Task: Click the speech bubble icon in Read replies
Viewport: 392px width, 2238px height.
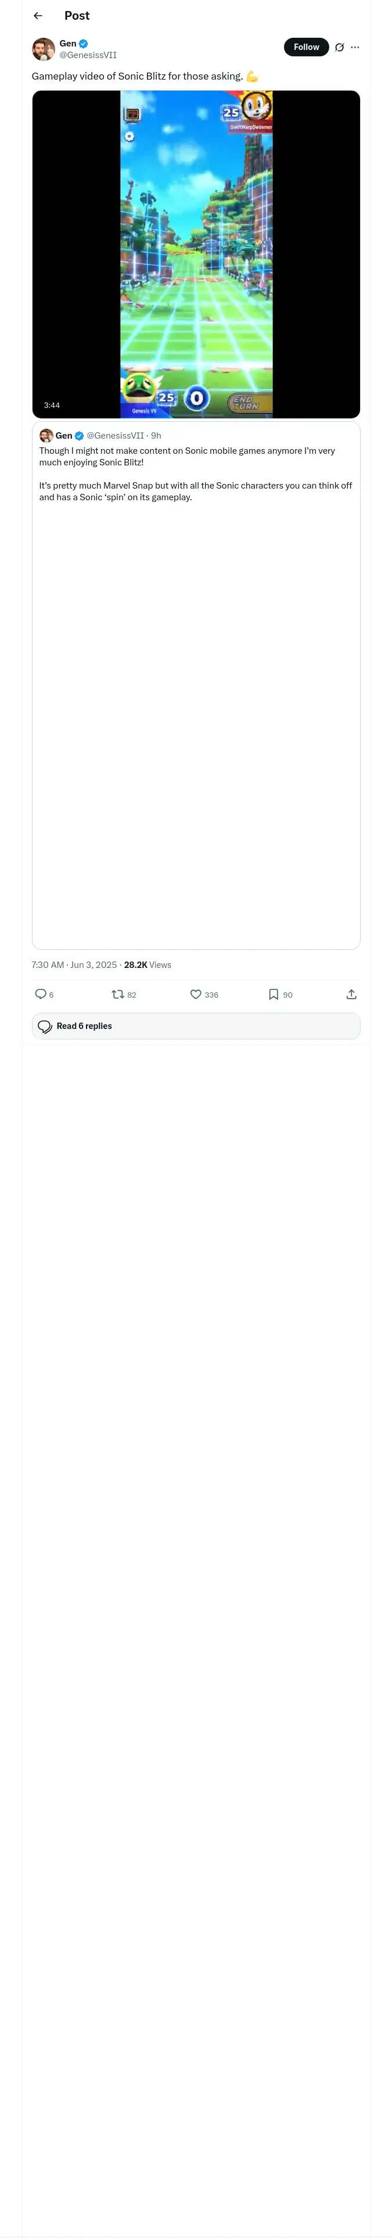Action: click(45, 1026)
